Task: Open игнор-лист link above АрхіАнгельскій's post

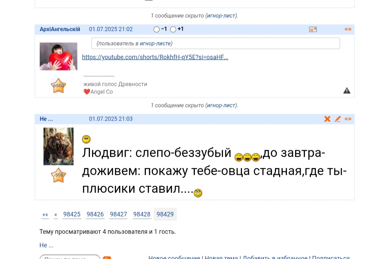Action: click(x=221, y=16)
